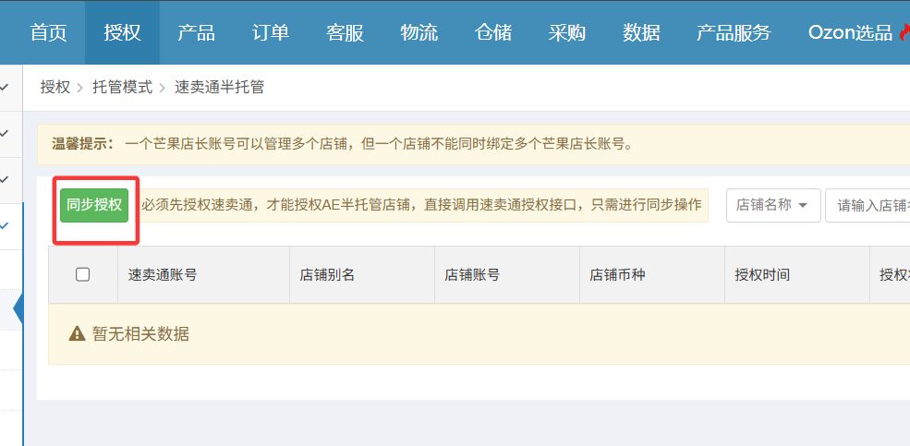Open 产品服务 in the top bar
This screenshot has height=446, width=910.
pos(734,32)
